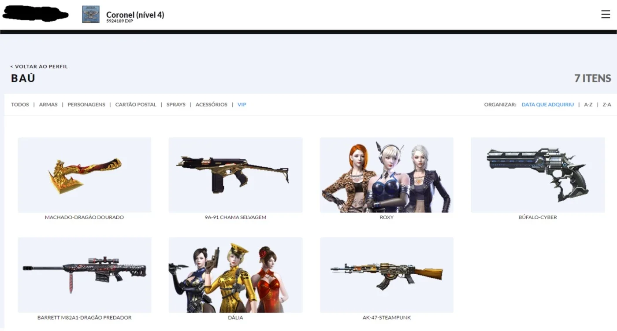Open the Machado-Dragão Dourado axe thumbnail

coord(85,175)
